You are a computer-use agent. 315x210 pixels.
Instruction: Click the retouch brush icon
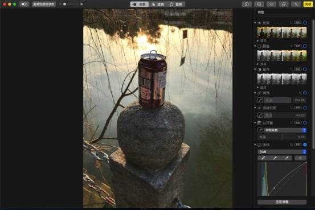coord(260,100)
